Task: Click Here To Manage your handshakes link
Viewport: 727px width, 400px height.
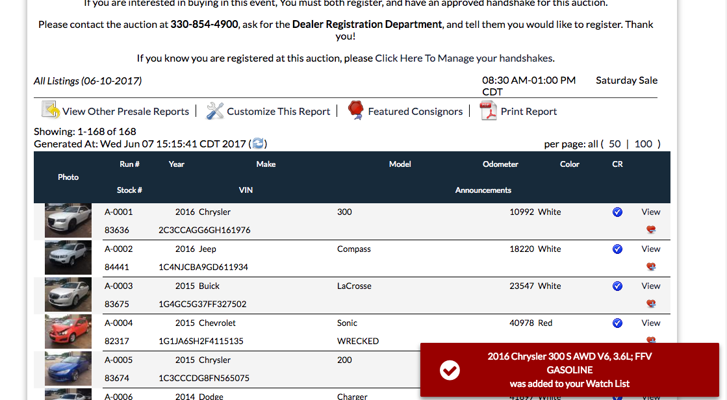Action: [x=464, y=58]
